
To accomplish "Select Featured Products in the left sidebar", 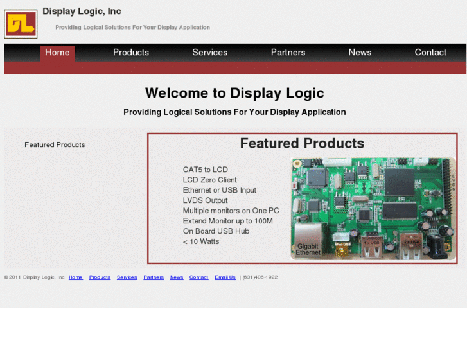I will 55,144.
